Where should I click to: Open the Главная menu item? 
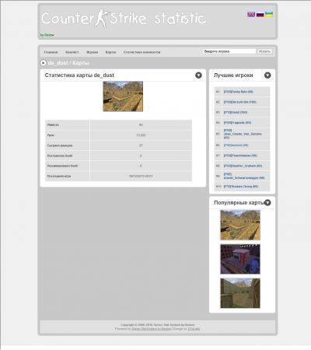[x=51, y=52]
